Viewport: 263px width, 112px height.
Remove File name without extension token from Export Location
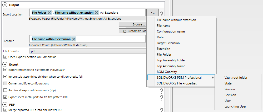click(x=97, y=13)
